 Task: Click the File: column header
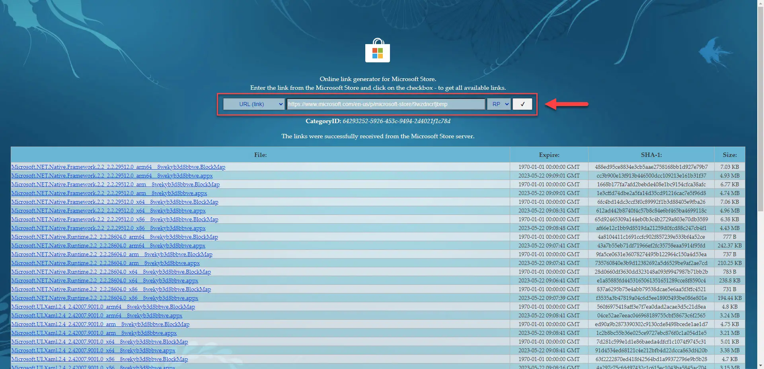(x=260, y=155)
